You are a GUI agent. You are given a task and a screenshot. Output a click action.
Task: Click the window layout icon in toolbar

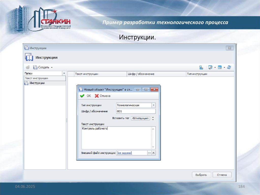pos(220,67)
